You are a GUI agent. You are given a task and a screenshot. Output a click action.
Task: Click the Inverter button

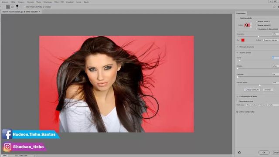pos(268,90)
